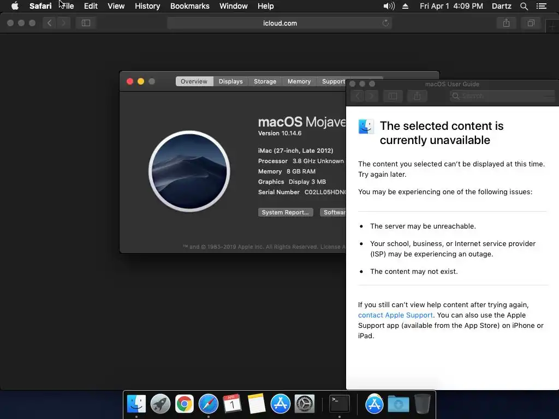Reload the icloud.com page
The image size is (559, 419).
385,23
